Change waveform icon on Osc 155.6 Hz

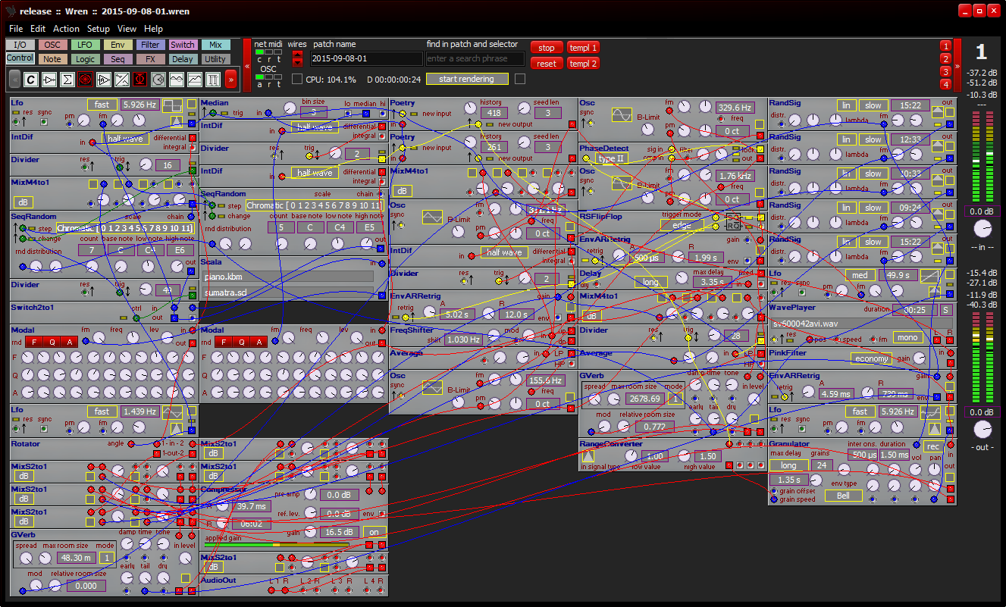432,387
